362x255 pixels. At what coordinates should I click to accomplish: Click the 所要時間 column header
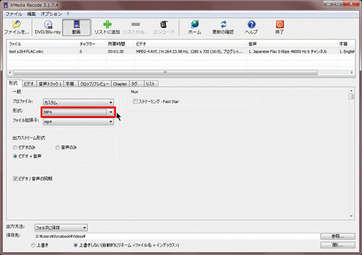120,44
